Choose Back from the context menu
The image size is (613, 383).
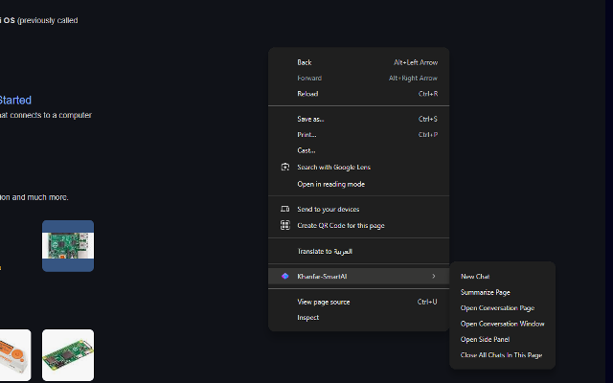pos(305,62)
